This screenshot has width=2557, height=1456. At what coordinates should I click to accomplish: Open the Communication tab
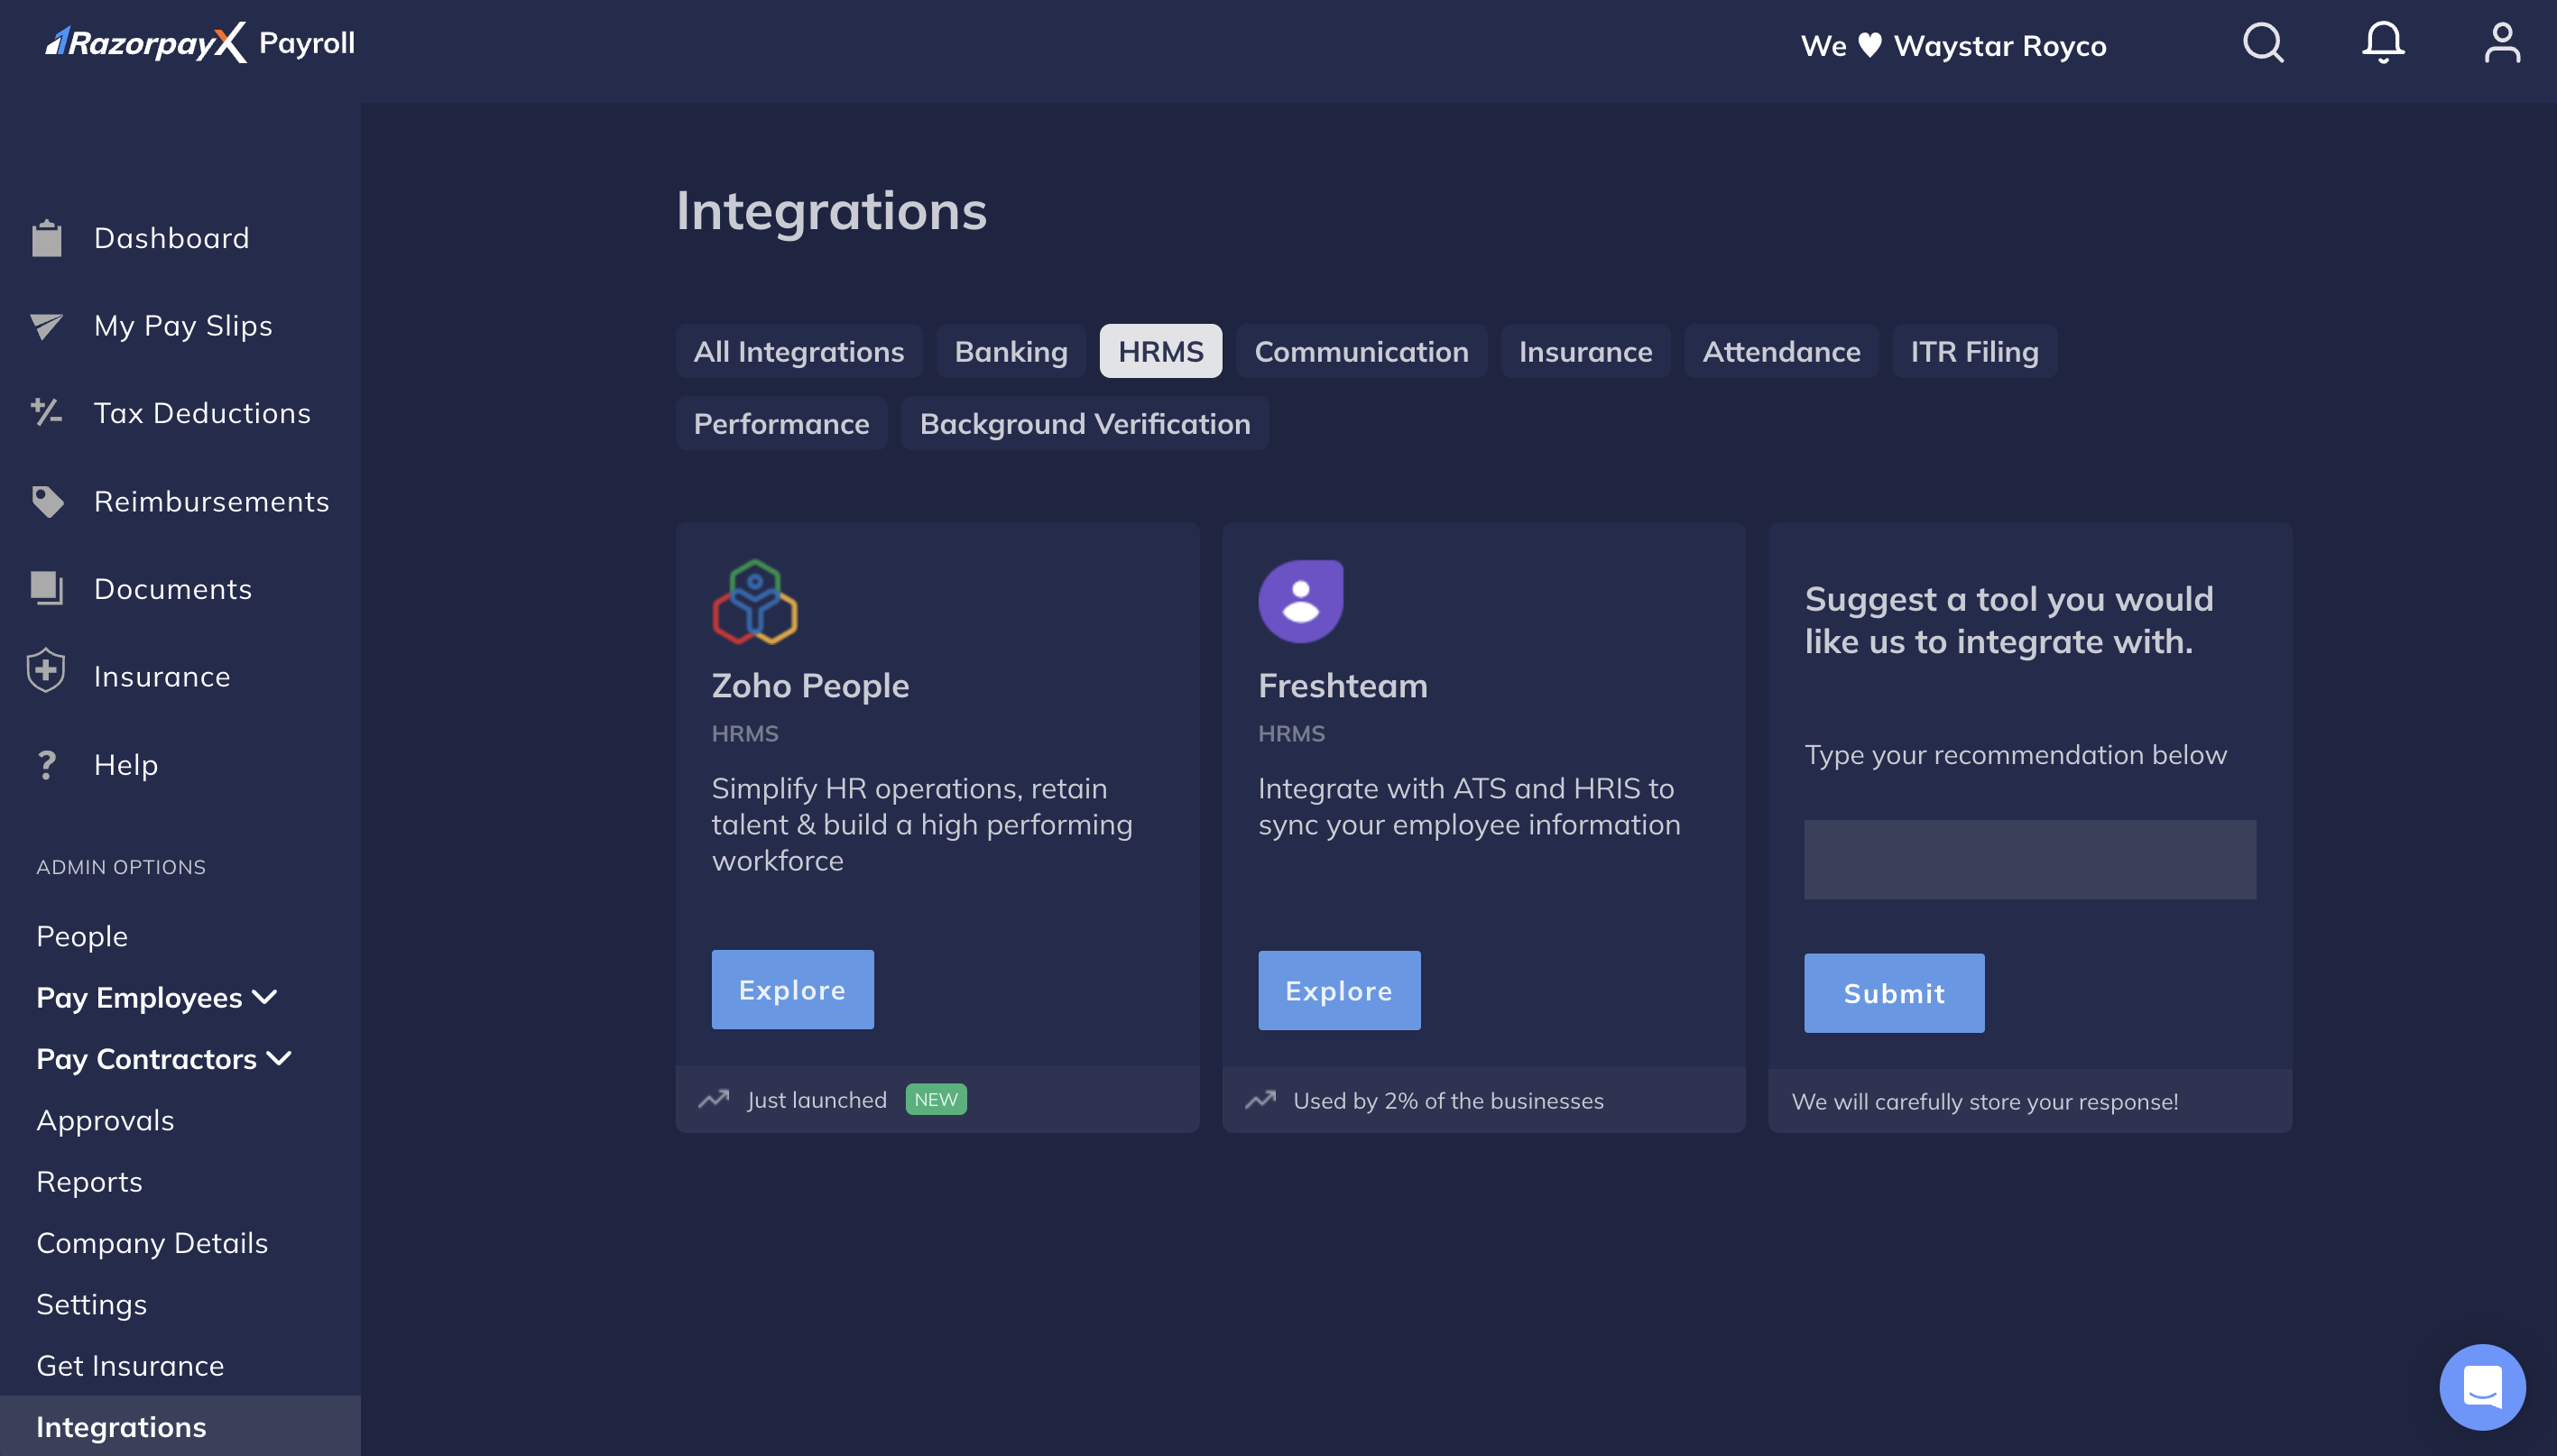1361,351
